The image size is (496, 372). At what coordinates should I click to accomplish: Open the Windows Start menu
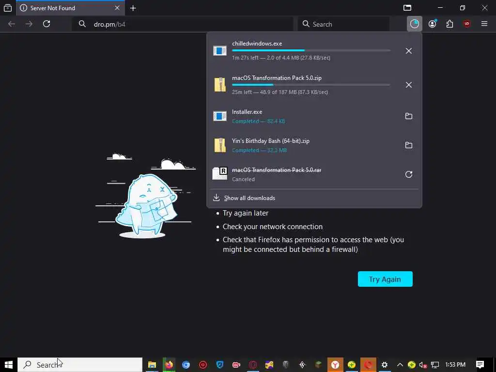coord(9,365)
